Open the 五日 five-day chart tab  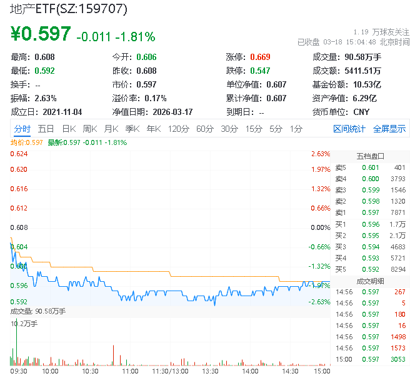pos(46,129)
